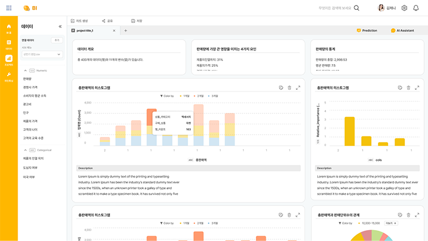Open color palette on the tooltip histogram card
428x241 pixels.
click(281, 88)
